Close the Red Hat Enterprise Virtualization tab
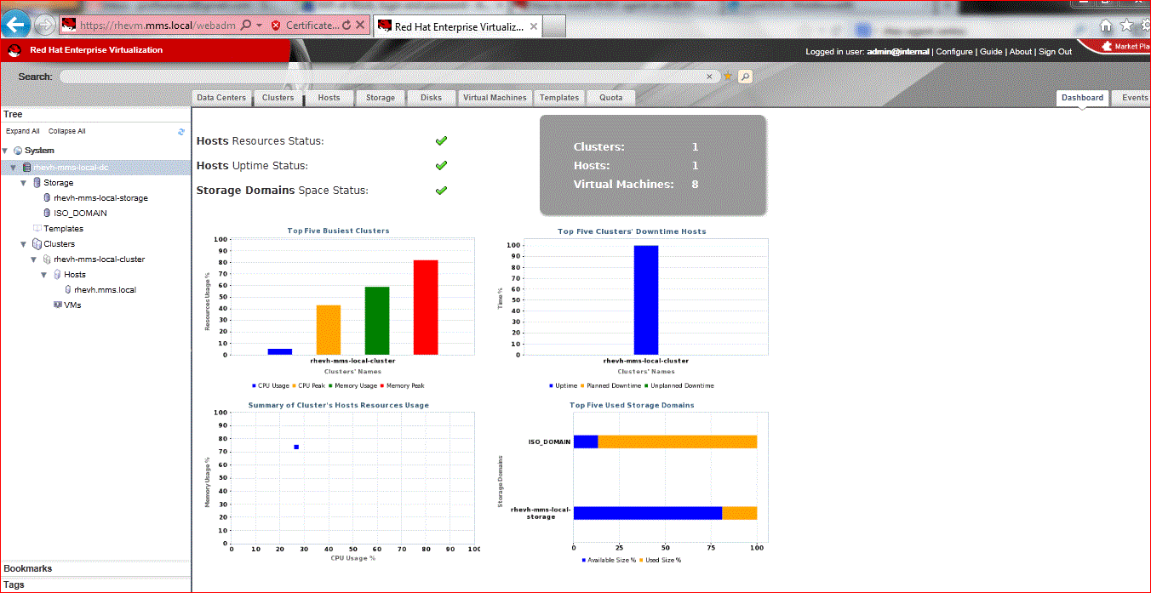 coord(534,26)
